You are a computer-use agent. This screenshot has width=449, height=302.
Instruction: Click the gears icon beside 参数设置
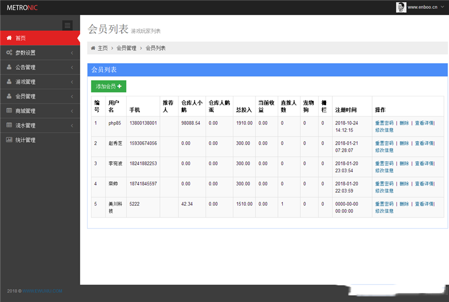click(x=9, y=52)
